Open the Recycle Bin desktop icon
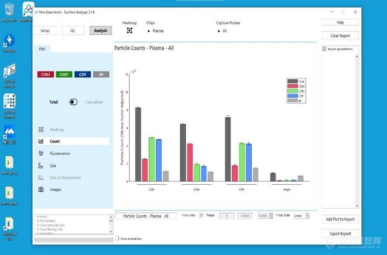Viewport: 387px width, 255px height. (10, 12)
